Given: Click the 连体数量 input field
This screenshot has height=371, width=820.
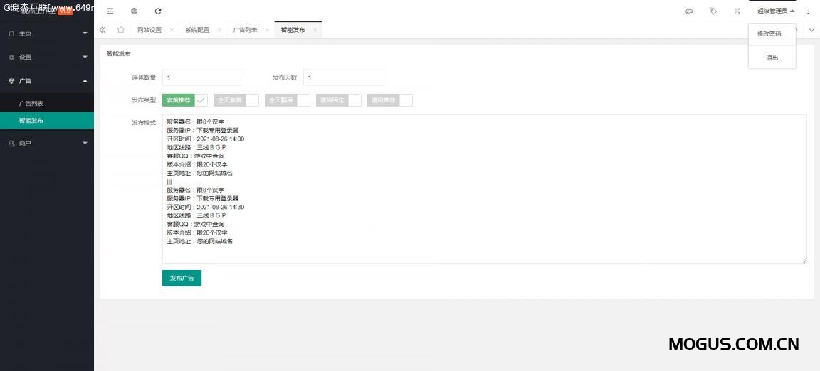Looking at the screenshot, I should pyautogui.click(x=203, y=77).
